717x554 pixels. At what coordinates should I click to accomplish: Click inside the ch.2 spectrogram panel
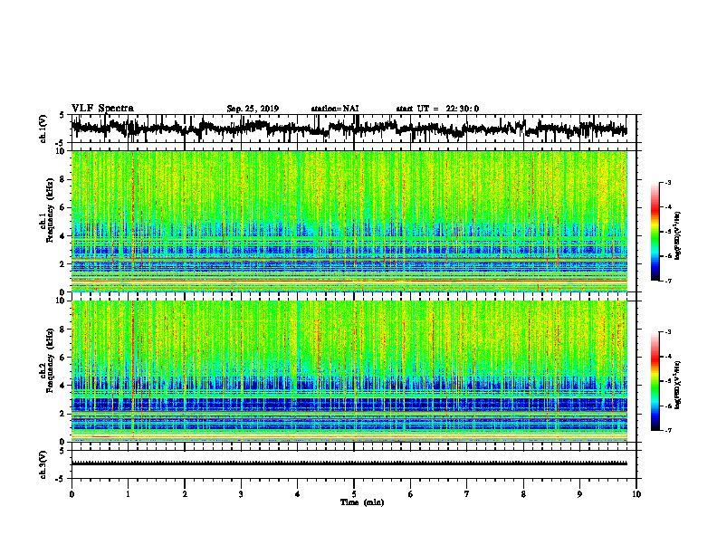[x=349, y=371]
